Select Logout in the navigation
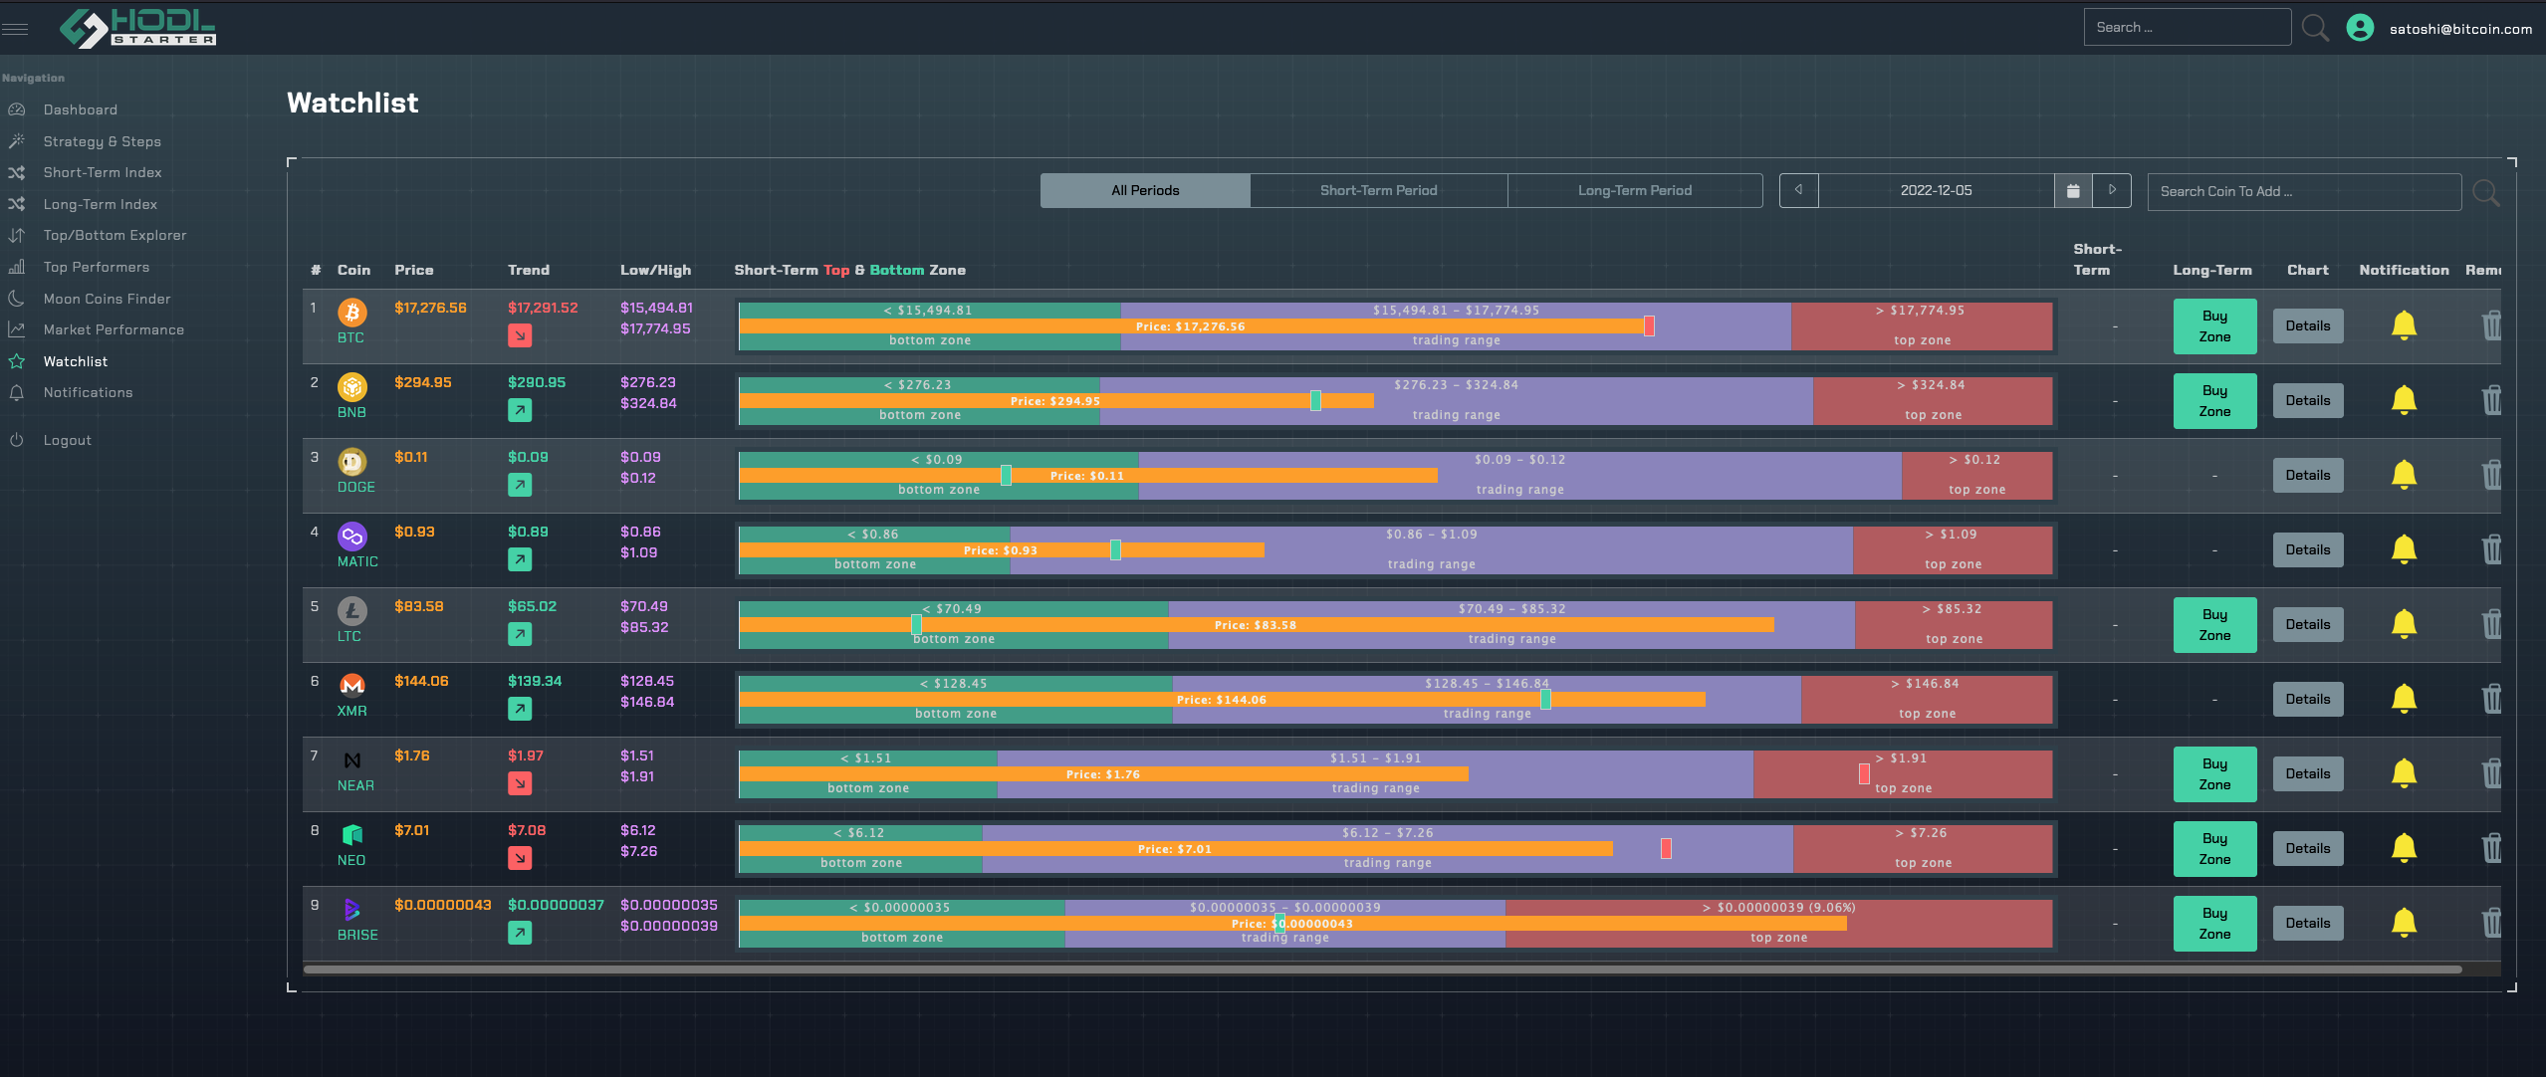The image size is (2546, 1077). pyautogui.click(x=67, y=440)
